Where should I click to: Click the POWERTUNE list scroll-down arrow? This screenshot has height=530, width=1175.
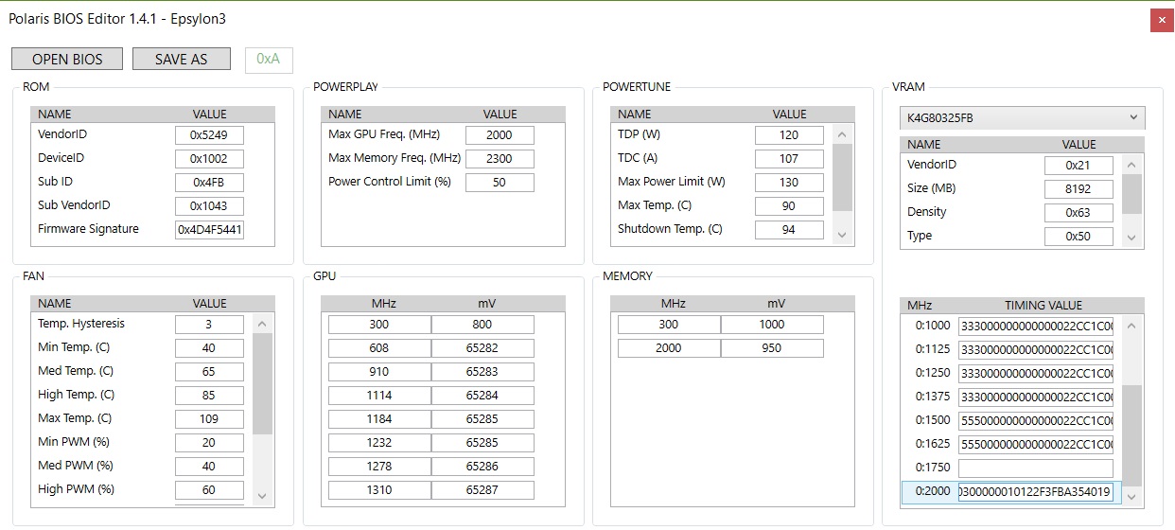pos(843,234)
